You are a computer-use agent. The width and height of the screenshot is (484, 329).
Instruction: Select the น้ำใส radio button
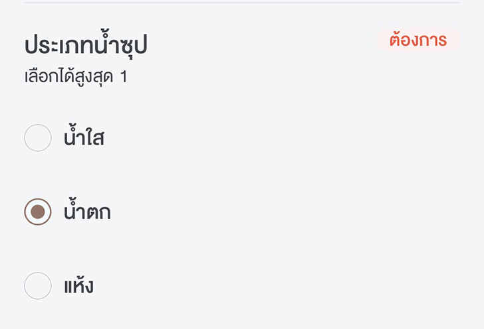tap(38, 138)
